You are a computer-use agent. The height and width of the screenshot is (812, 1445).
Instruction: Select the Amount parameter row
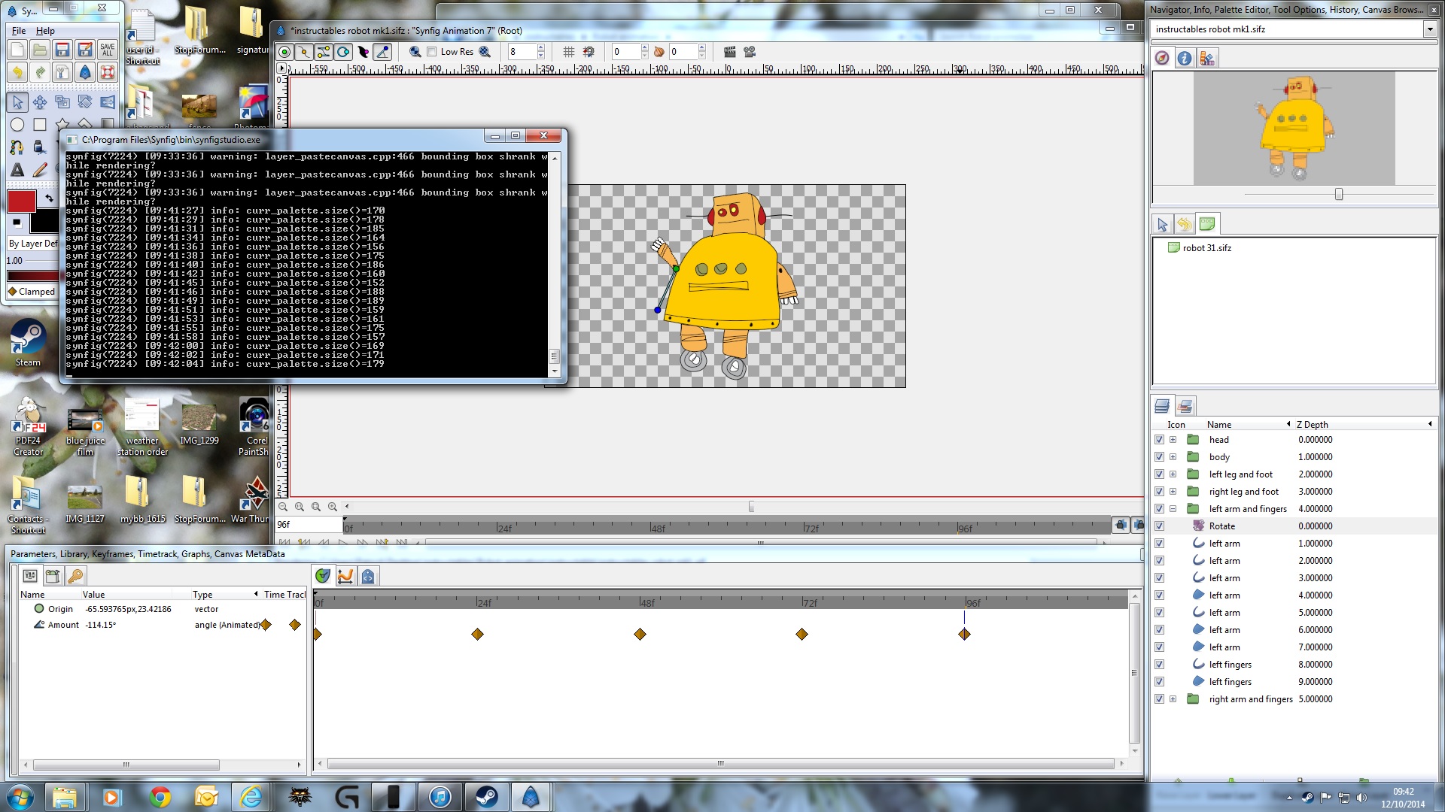point(162,625)
